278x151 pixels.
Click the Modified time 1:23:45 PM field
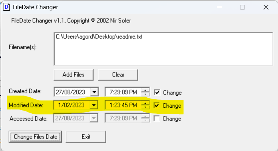[x=123, y=105]
